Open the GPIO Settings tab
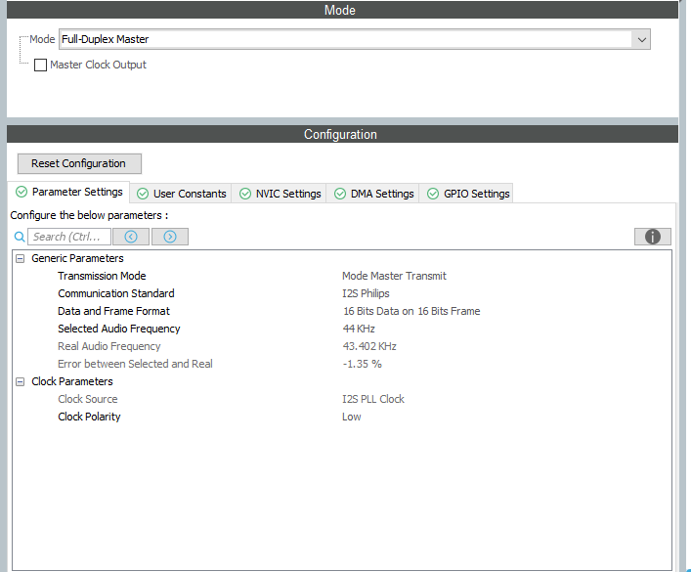This screenshot has width=691, height=572. (x=467, y=194)
